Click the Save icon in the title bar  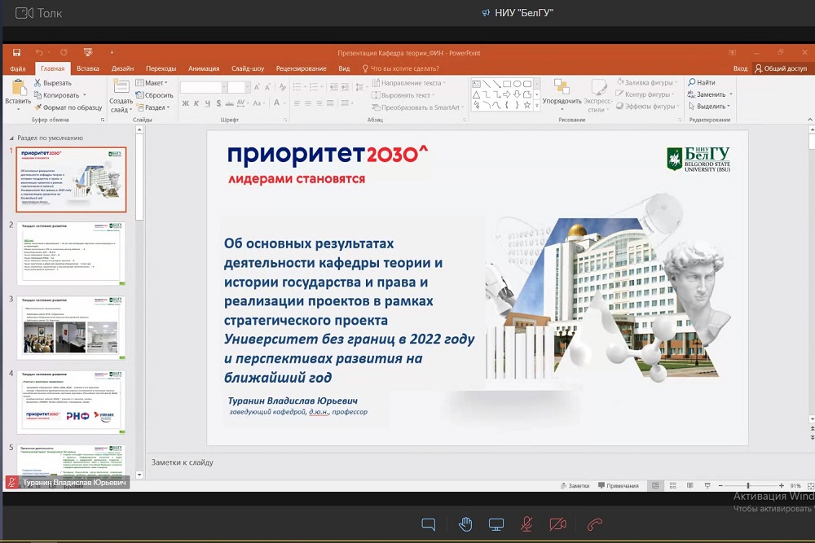pyautogui.click(x=16, y=53)
